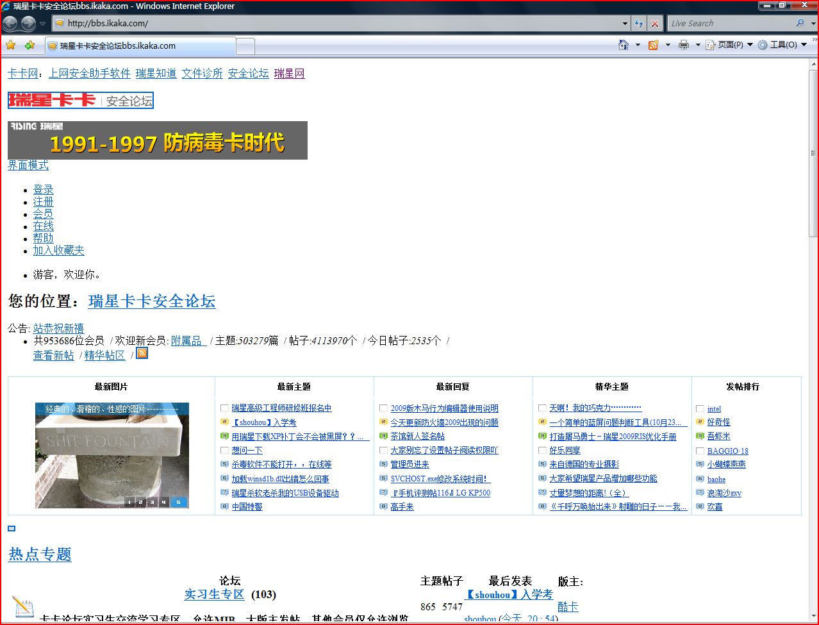The width and height of the screenshot is (819, 625).
Task: Click the orange RSS Feeds icon in the toolbar
Action: [x=653, y=45]
